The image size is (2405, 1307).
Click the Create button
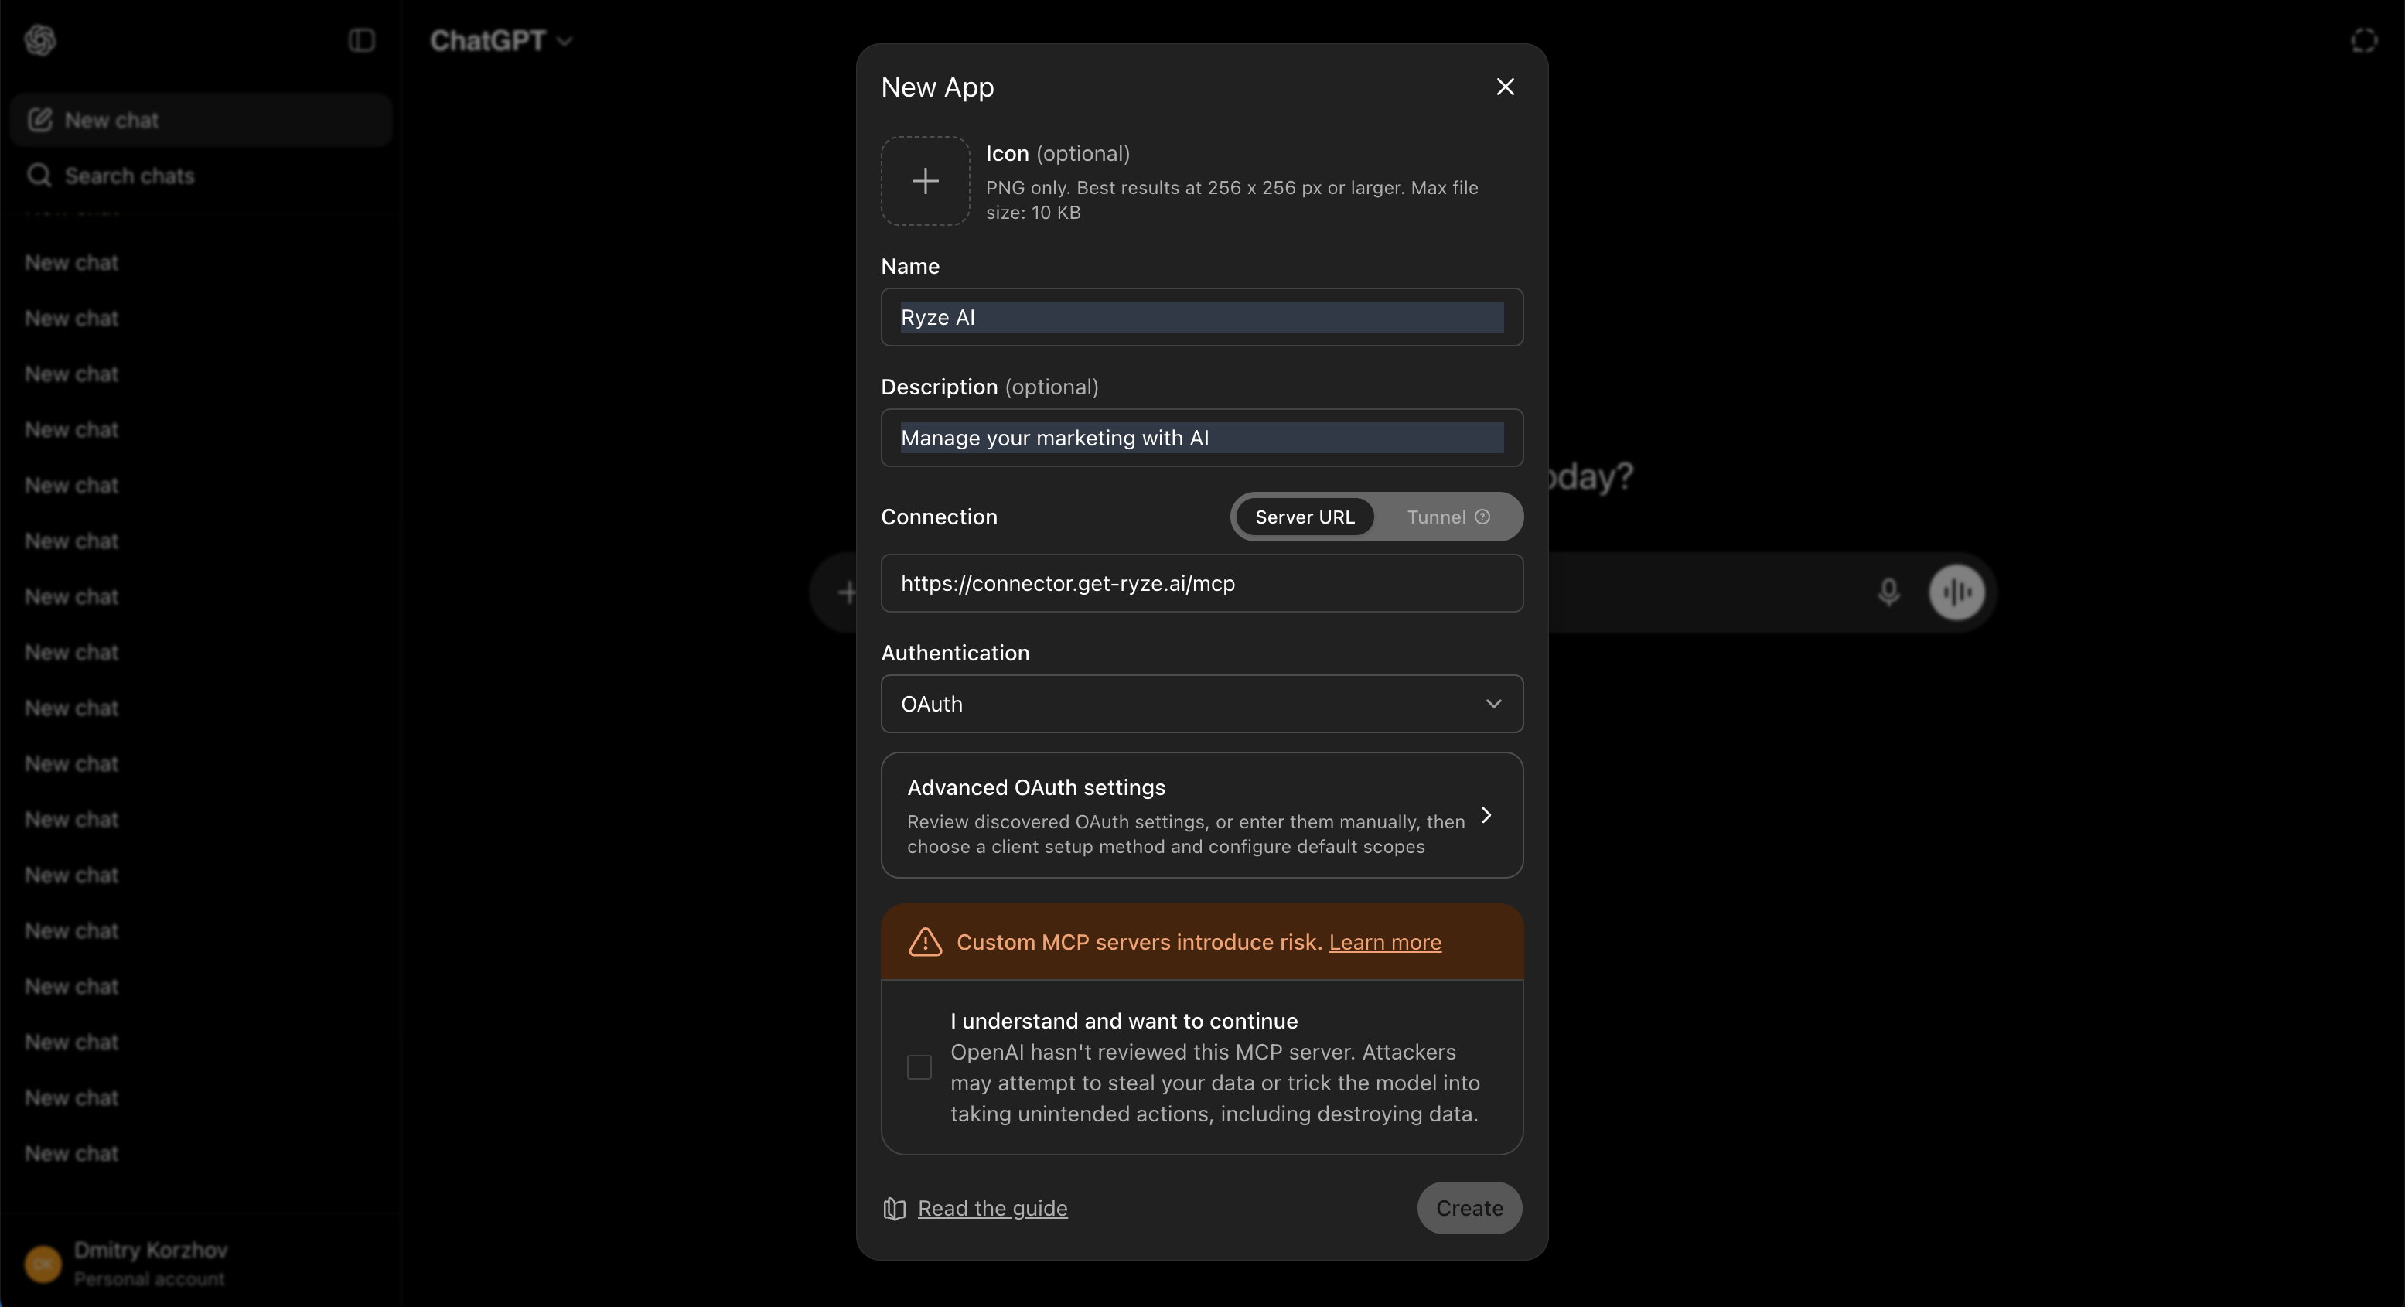(x=1469, y=1208)
